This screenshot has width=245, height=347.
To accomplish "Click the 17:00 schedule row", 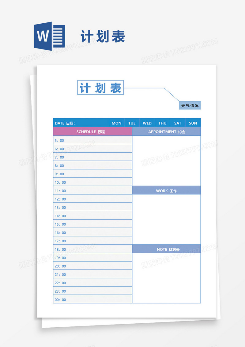I will (x=93, y=240).
